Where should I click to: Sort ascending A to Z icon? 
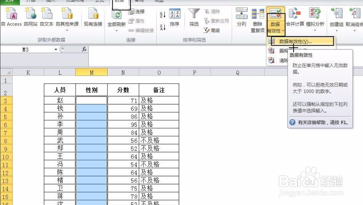click(x=163, y=15)
